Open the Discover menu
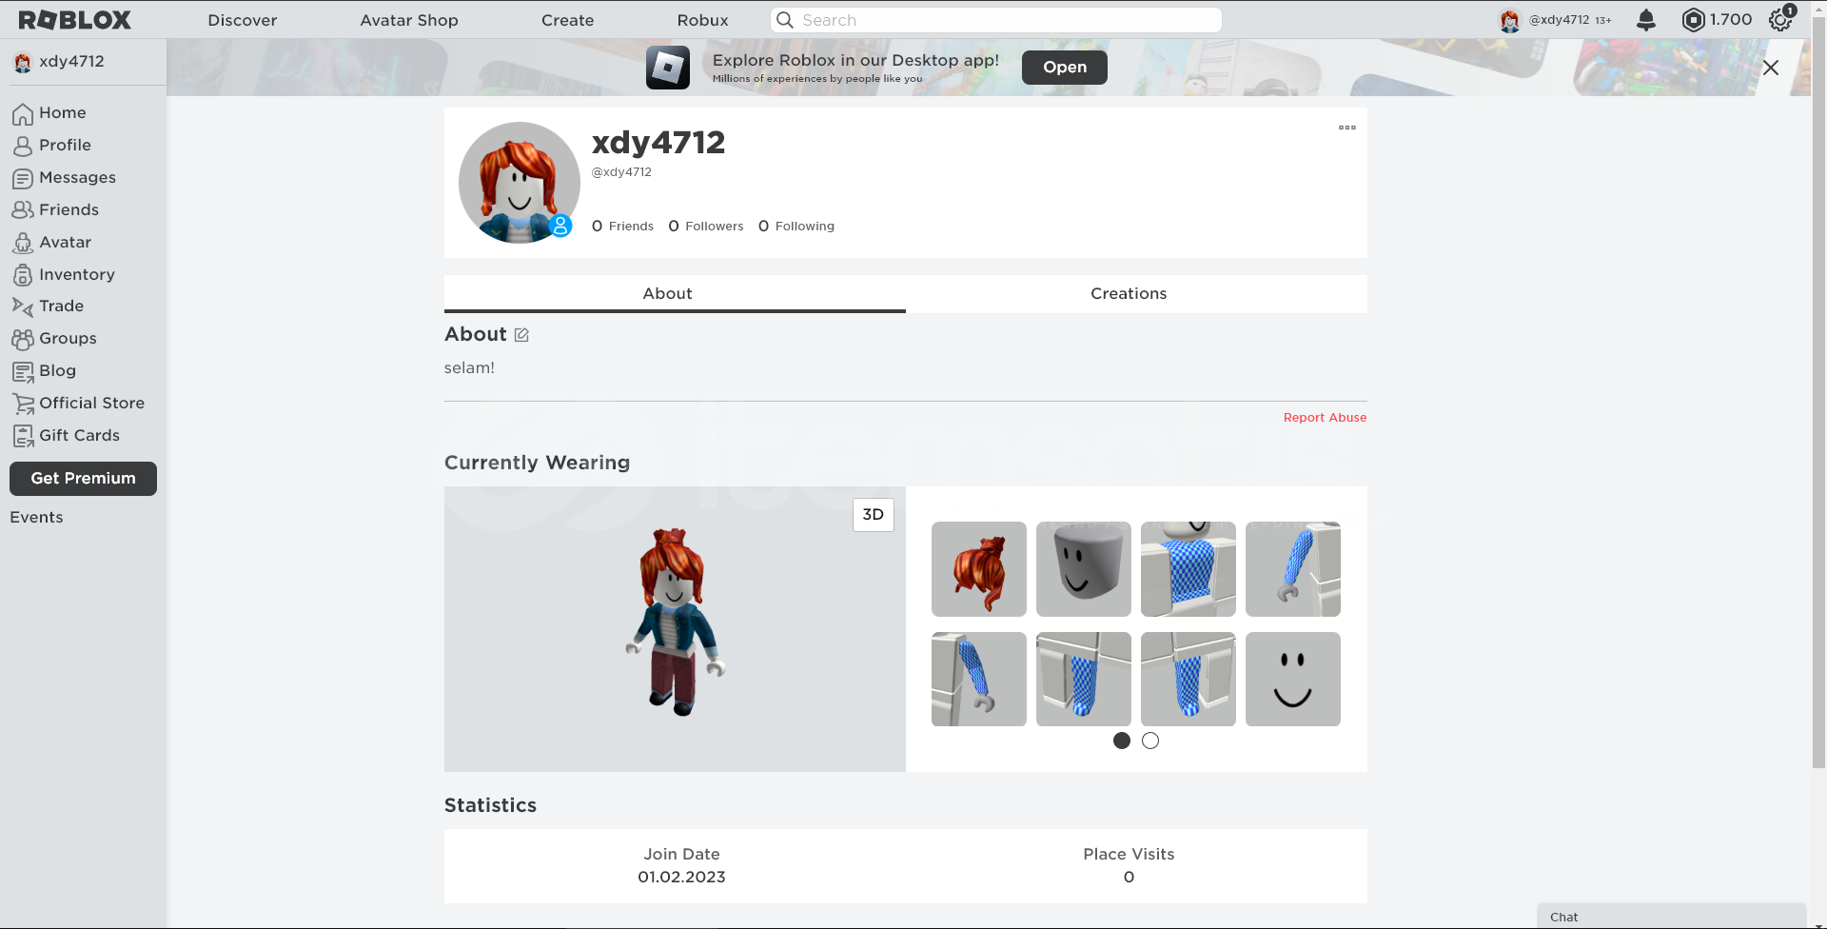The width and height of the screenshot is (1827, 929). click(x=243, y=20)
